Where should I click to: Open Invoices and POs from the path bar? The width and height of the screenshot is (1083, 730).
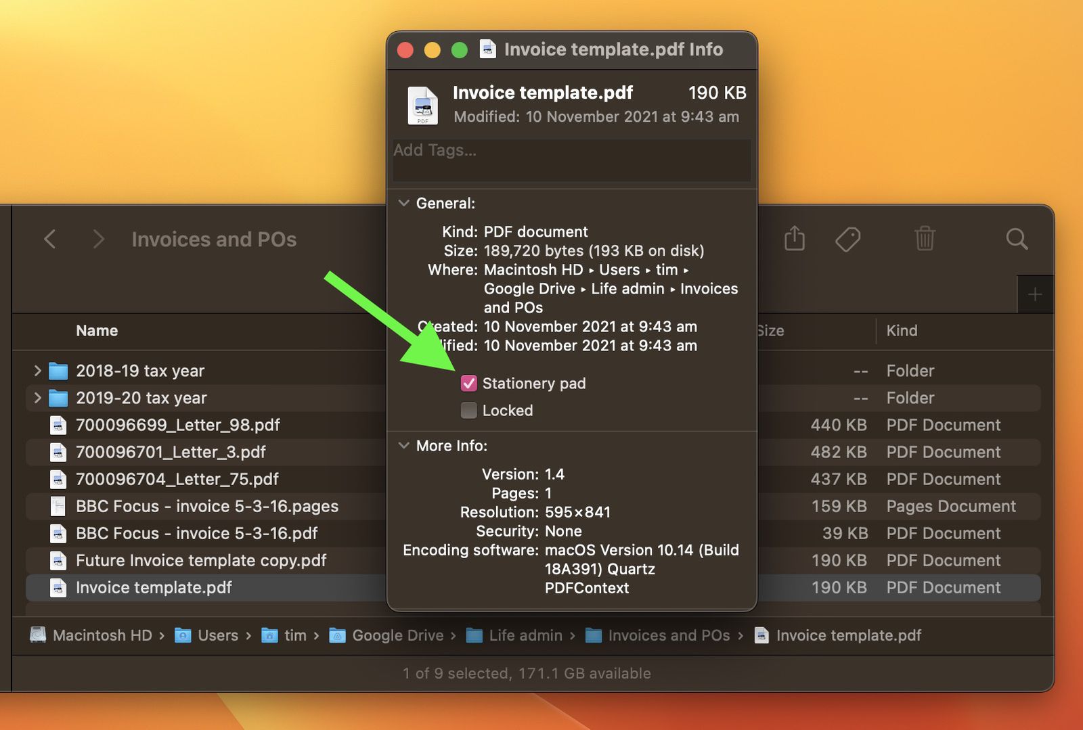(669, 635)
